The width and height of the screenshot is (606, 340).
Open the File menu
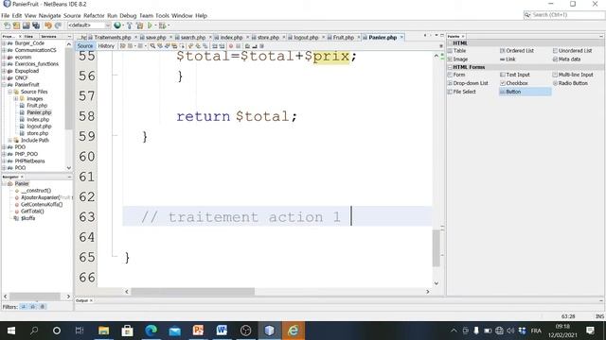(6, 16)
